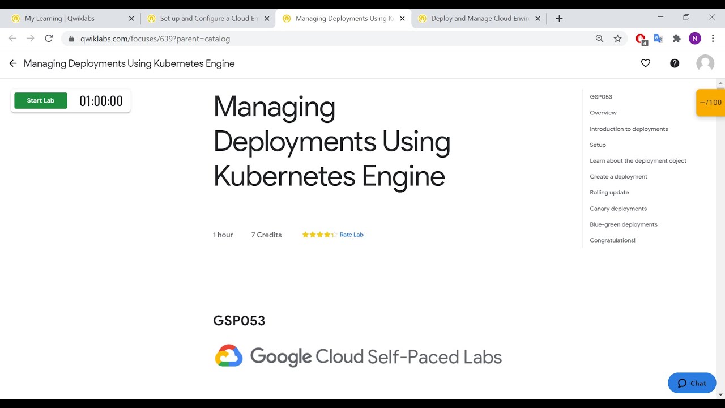The width and height of the screenshot is (725, 408).
Task: Jump to Overview section
Action: [x=603, y=113]
